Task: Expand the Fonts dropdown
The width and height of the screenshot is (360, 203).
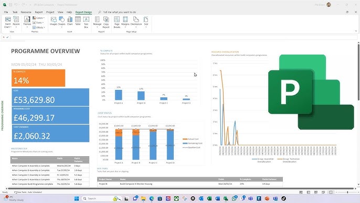Action: tap(38, 23)
